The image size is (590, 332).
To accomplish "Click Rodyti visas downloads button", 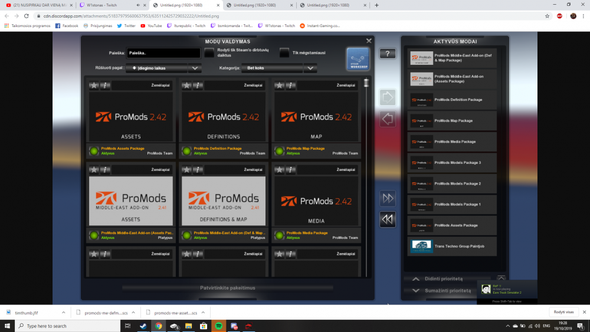I will tap(563, 312).
